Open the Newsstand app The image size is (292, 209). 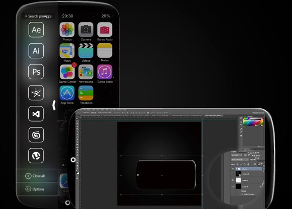(86, 72)
